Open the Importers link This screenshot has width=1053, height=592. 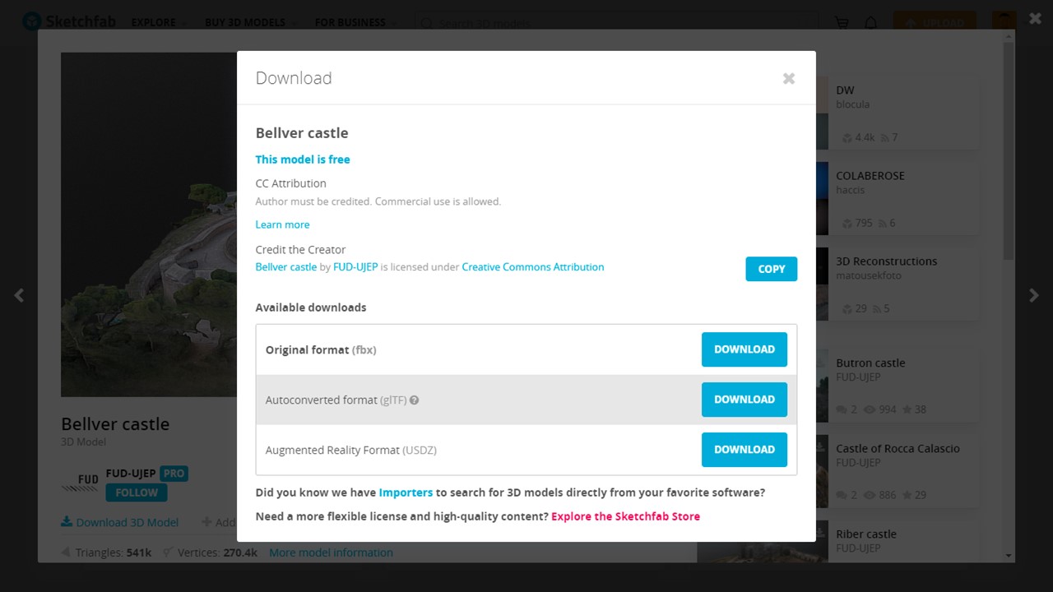point(406,493)
